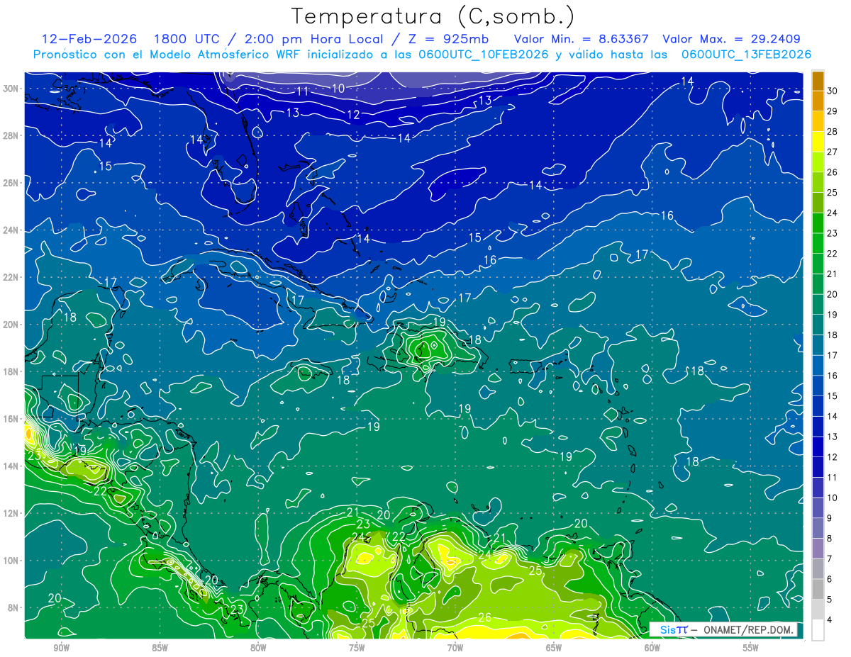Click the '8' value on color legend
Image resolution: width=851 pixels, height=657 pixels.
(830, 539)
